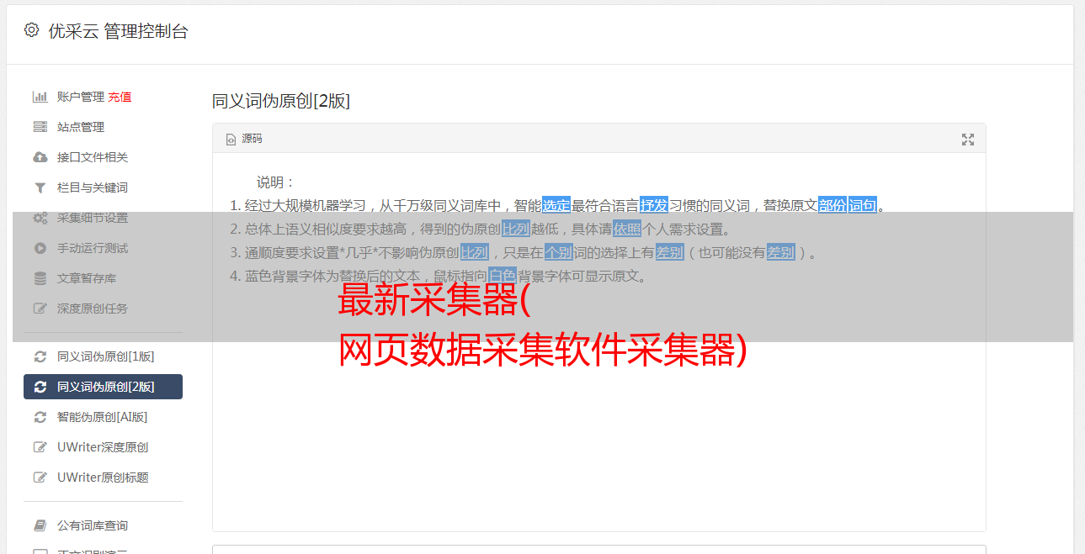Click the highlighted word 选定
The width and height of the screenshot is (1085, 554).
pos(556,205)
